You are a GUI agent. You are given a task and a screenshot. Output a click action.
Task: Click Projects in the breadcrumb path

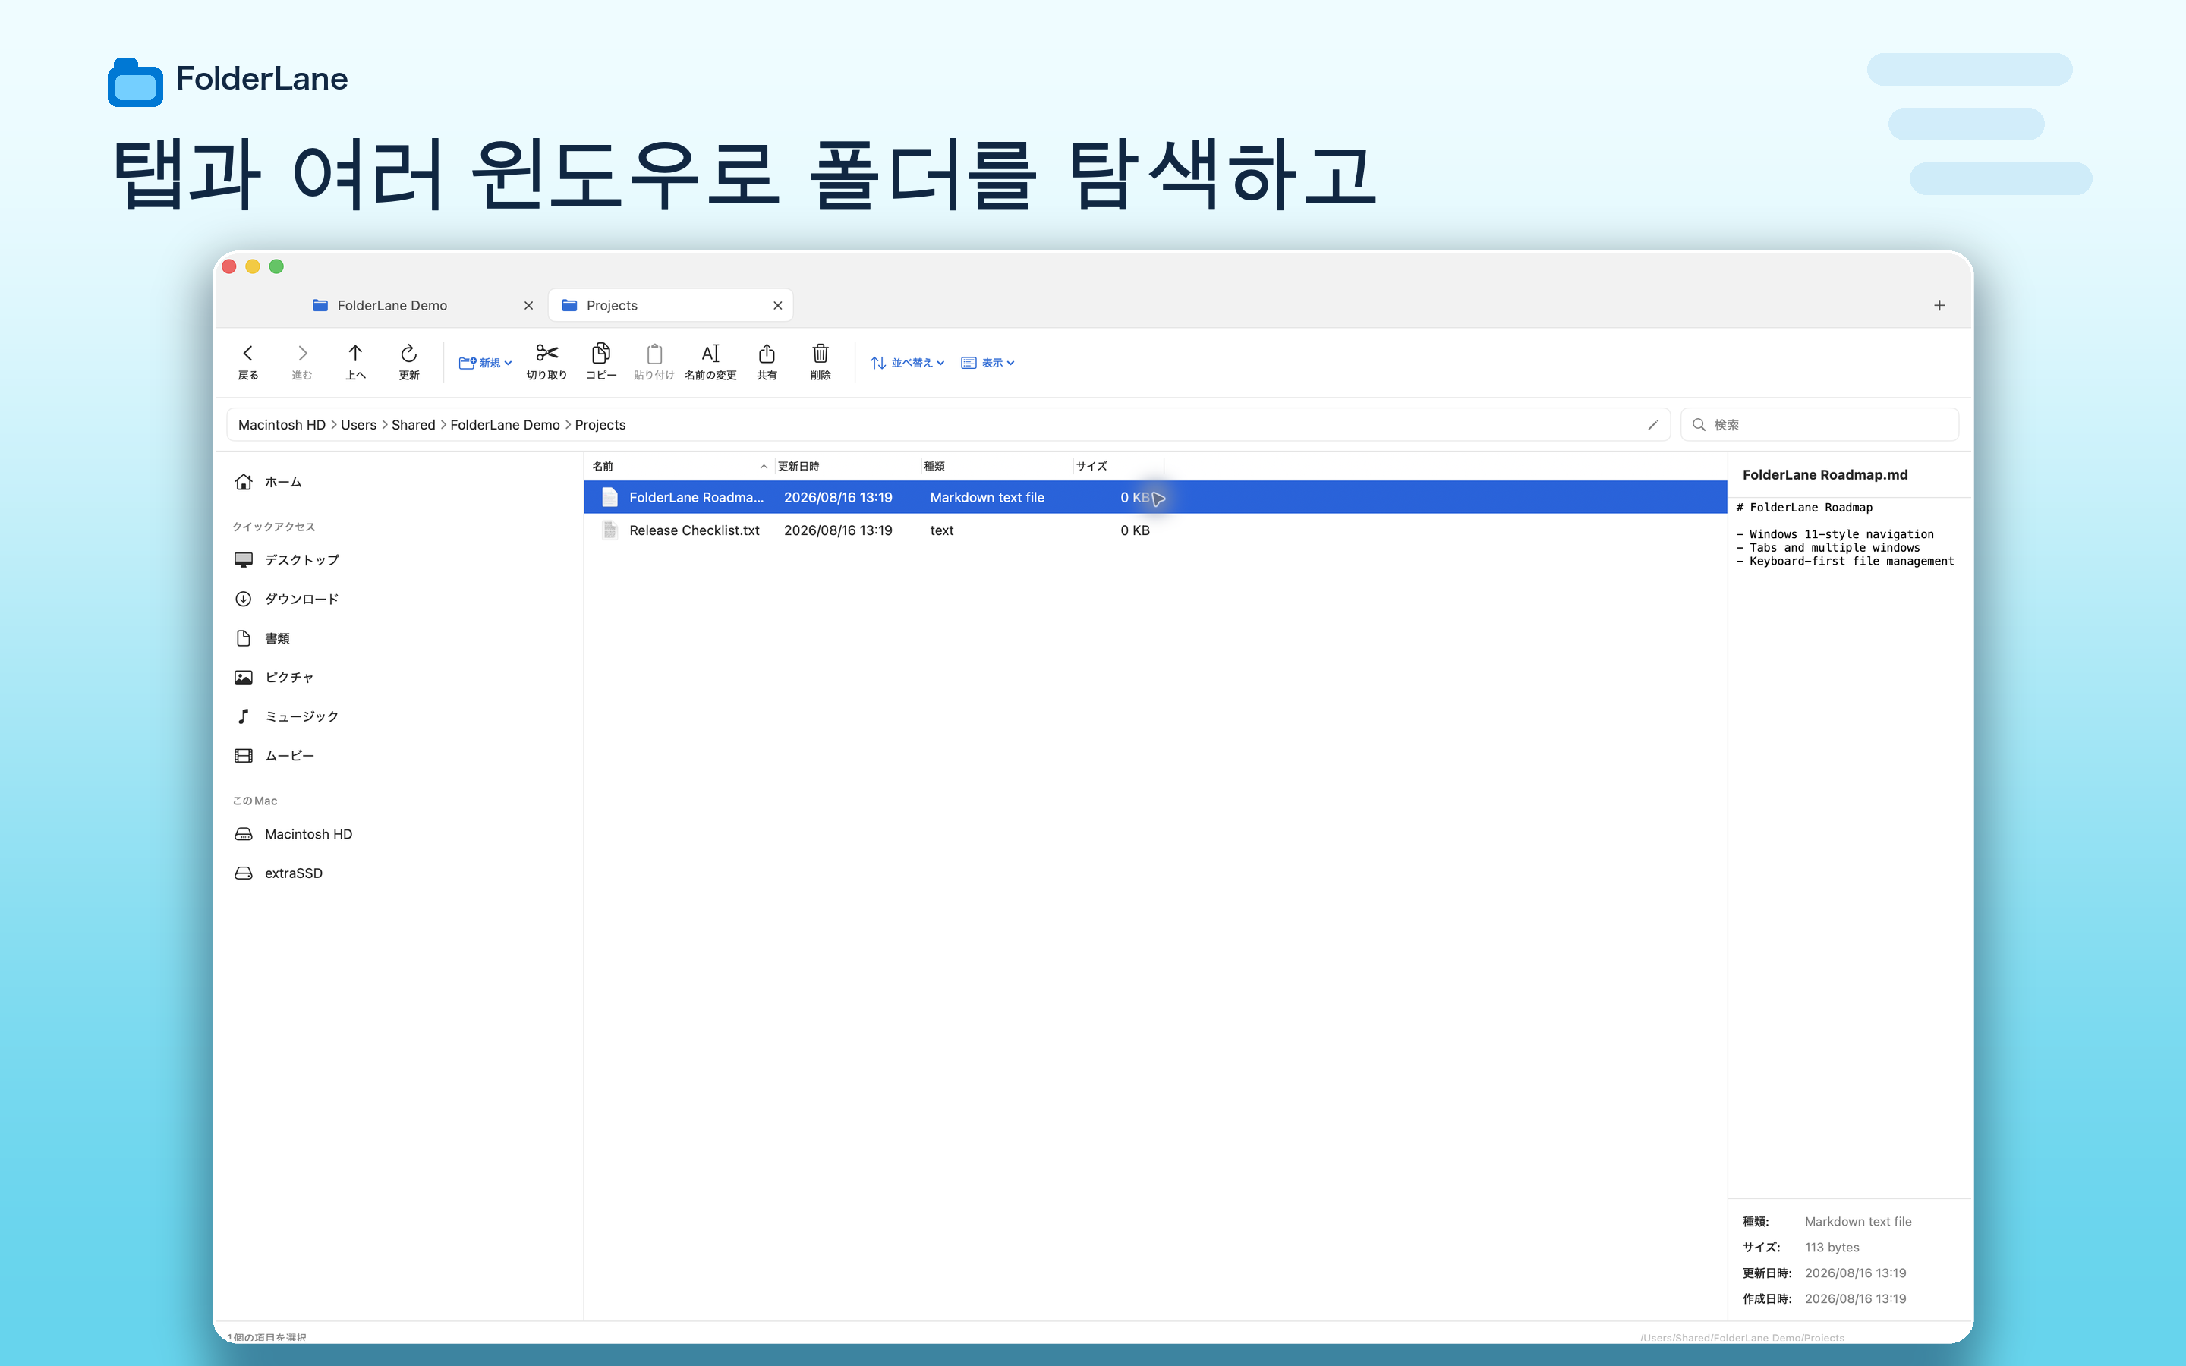point(600,425)
